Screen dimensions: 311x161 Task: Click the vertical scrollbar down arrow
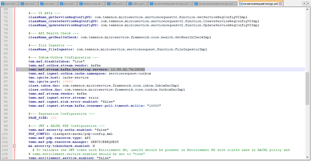[x=307, y=157]
